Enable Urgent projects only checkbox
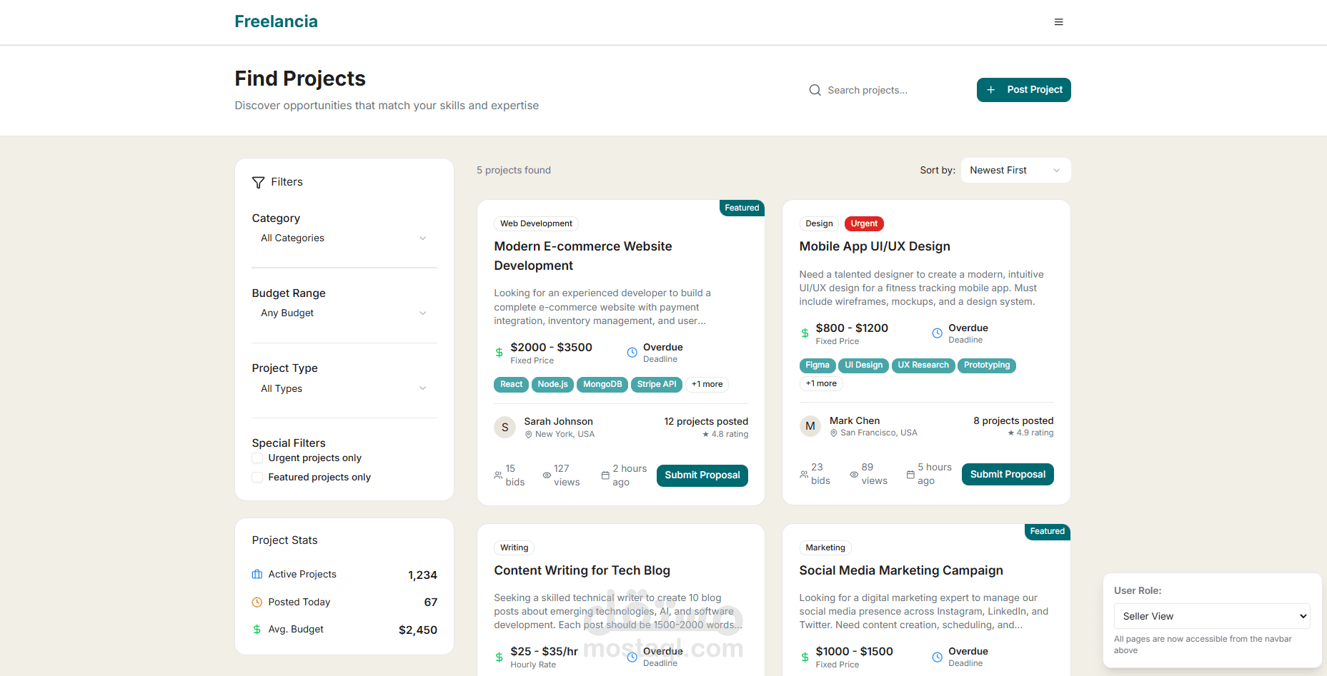 click(x=257, y=458)
